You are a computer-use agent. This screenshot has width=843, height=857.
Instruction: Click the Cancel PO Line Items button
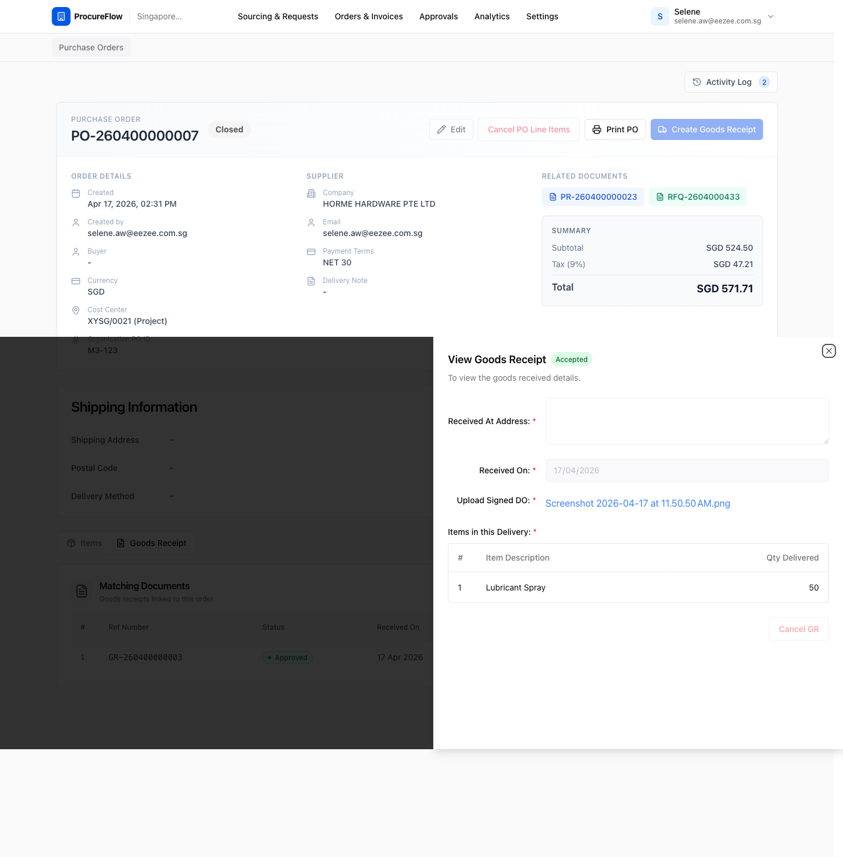(529, 129)
